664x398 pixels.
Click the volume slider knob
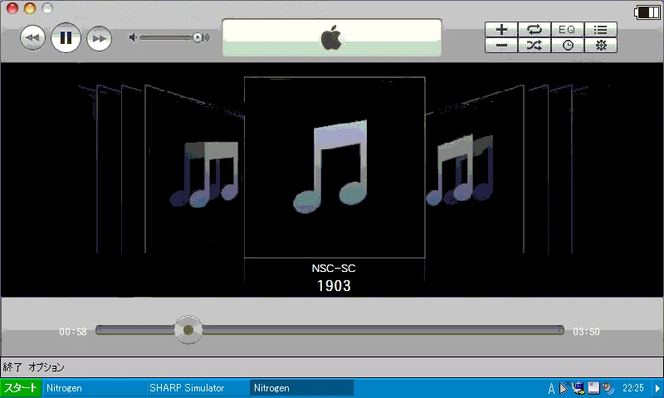point(198,37)
